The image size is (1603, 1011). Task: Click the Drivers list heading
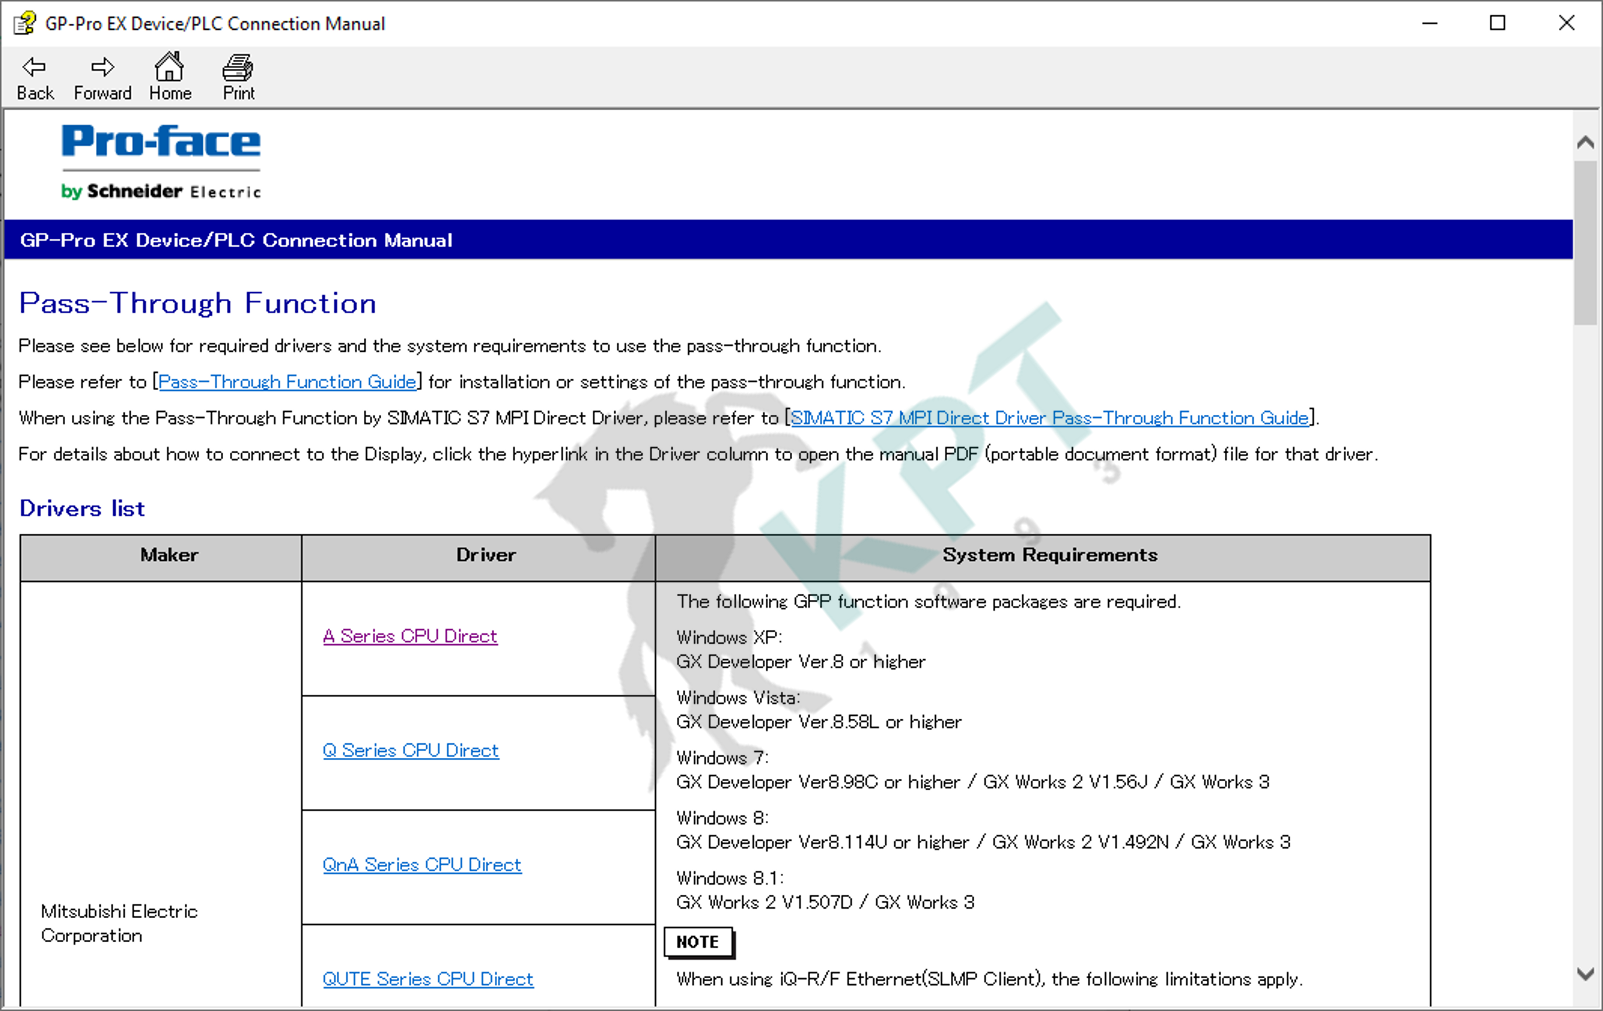click(82, 509)
